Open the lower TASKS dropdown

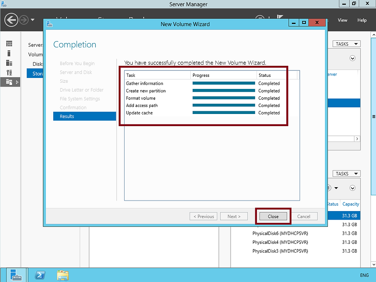pos(347,174)
